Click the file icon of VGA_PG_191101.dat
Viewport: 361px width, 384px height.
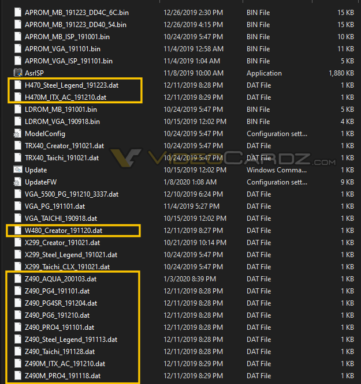coord(18,206)
